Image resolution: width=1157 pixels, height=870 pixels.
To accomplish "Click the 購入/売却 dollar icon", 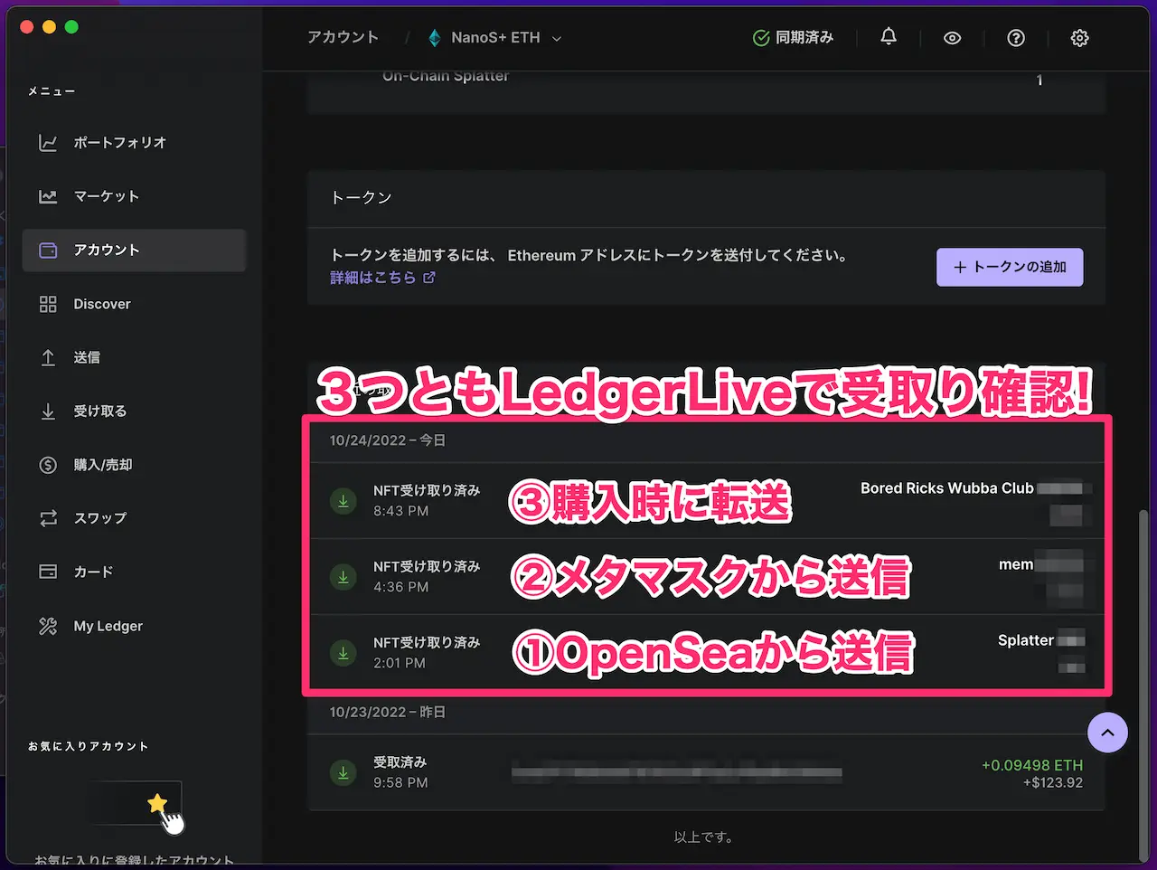I will coord(48,465).
